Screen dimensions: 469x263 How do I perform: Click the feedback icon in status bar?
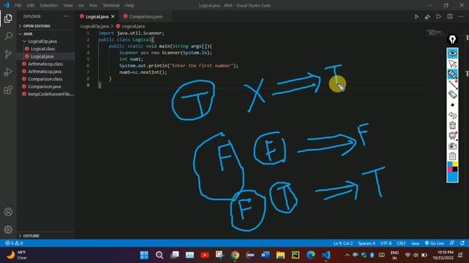click(x=452, y=243)
